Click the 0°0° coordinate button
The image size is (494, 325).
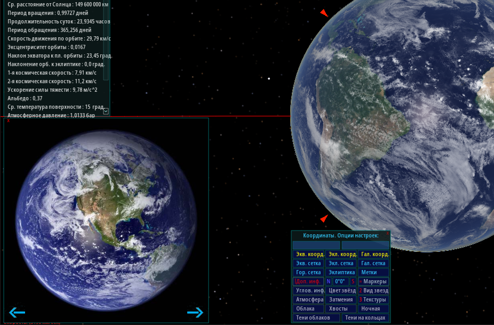340,281
